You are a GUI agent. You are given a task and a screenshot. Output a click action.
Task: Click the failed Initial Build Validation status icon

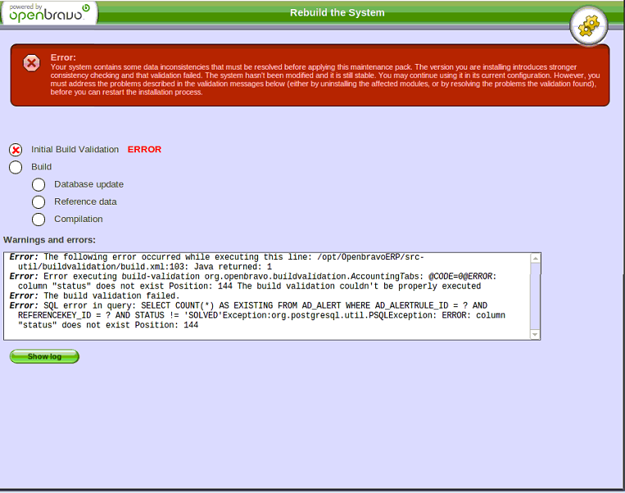tap(16, 150)
